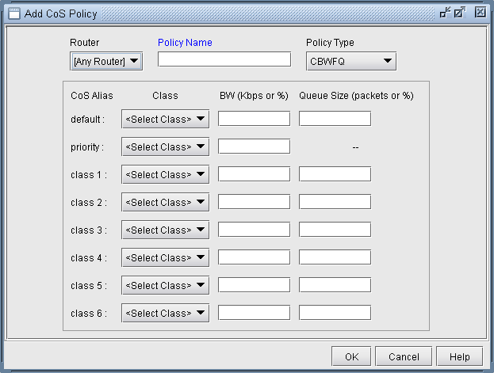The width and height of the screenshot is (494, 373).
Task: Open the default class selector dropdown
Action: [x=165, y=119]
